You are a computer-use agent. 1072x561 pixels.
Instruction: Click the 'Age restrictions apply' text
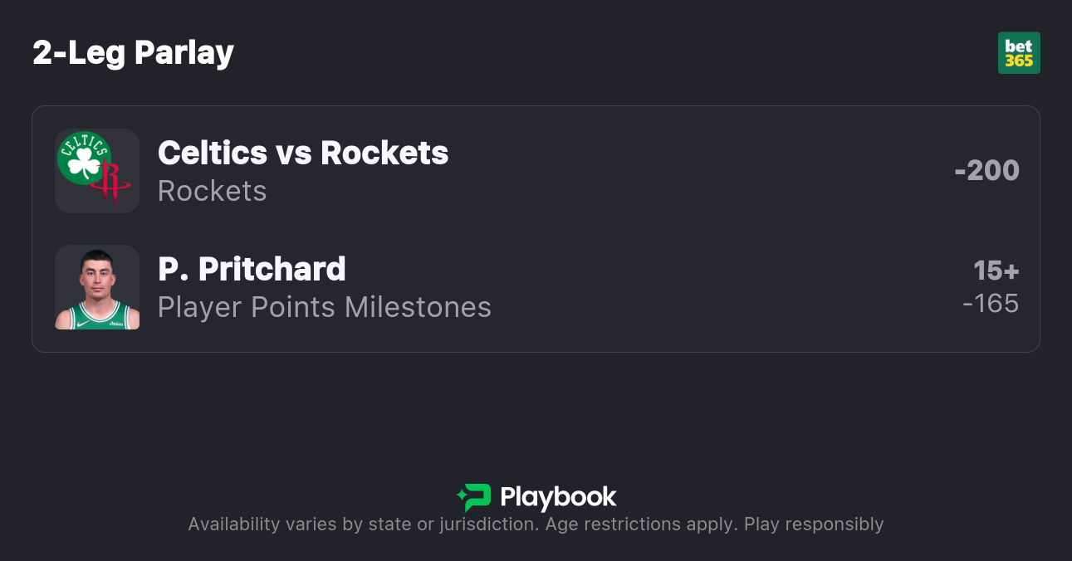[639, 524]
